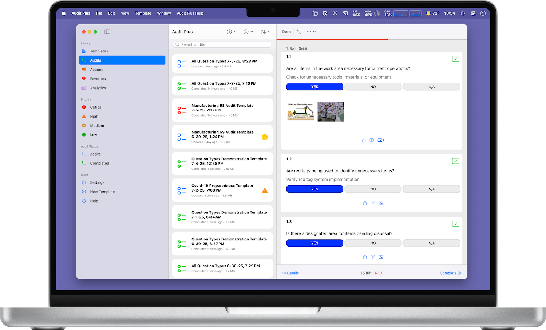Click the memory 45% indicator in the menu bar
The width and height of the screenshot is (546, 330).
click(372, 13)
